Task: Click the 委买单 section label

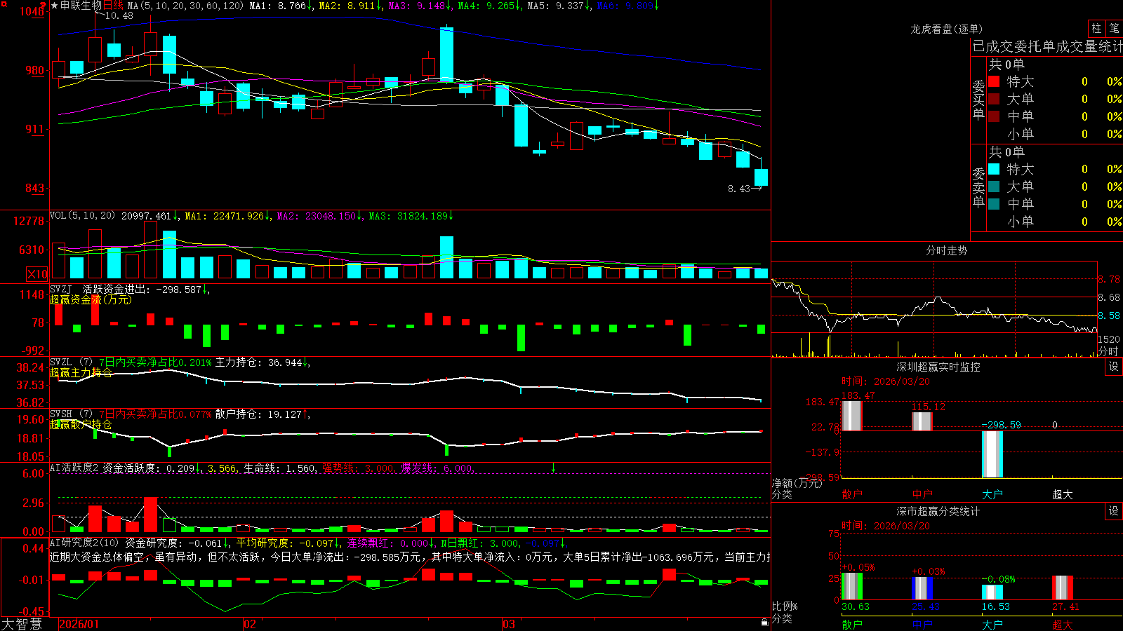Action: pyautogui.click(x=978, y=100)
